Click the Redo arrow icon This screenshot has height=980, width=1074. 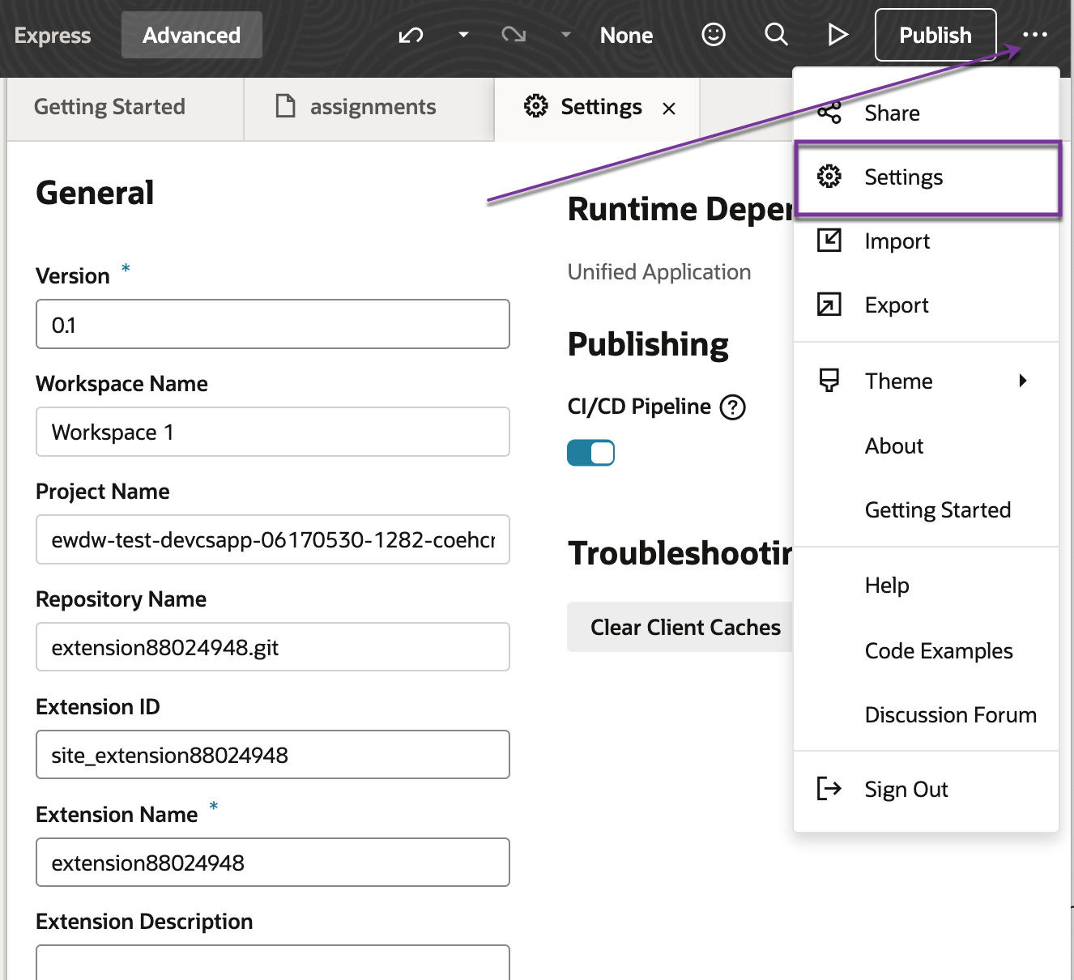pyautogui.click(x=514, y=35)
